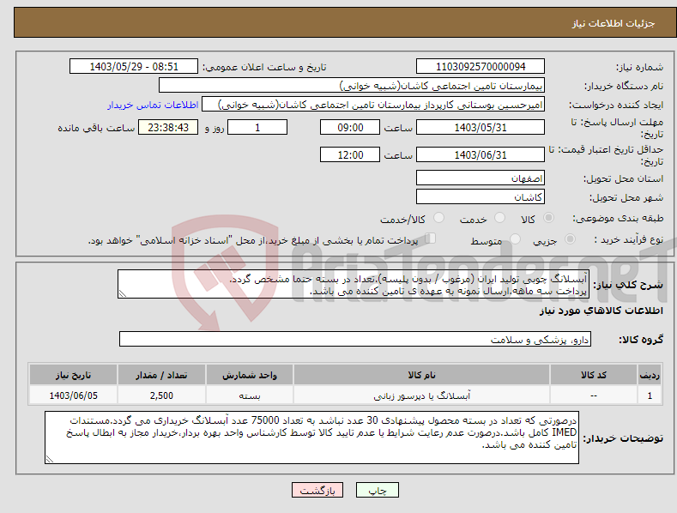Select the کالا/خدمت radio button
The width and height of the screenshot is (677, 513).
point(438,218)
